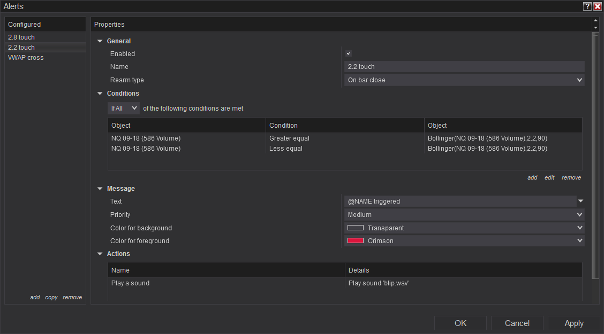This screenshot has height=334, width=604.
Task: Collapse the General section triangle
Action: pyautogui.click(x=100, y=41)
